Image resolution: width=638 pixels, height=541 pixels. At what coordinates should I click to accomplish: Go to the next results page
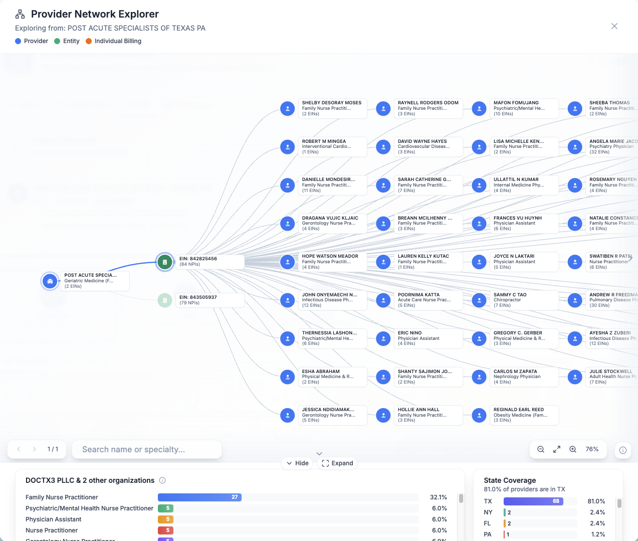(34, 449)
